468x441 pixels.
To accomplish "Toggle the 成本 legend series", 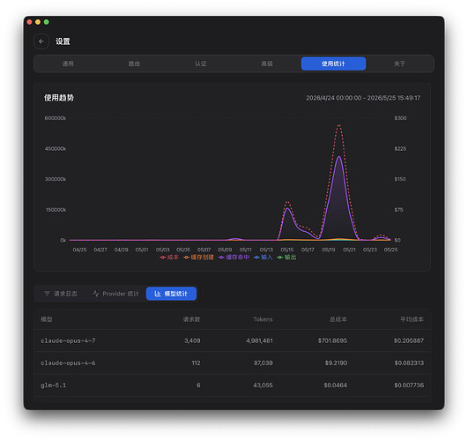I will (169, 258).
